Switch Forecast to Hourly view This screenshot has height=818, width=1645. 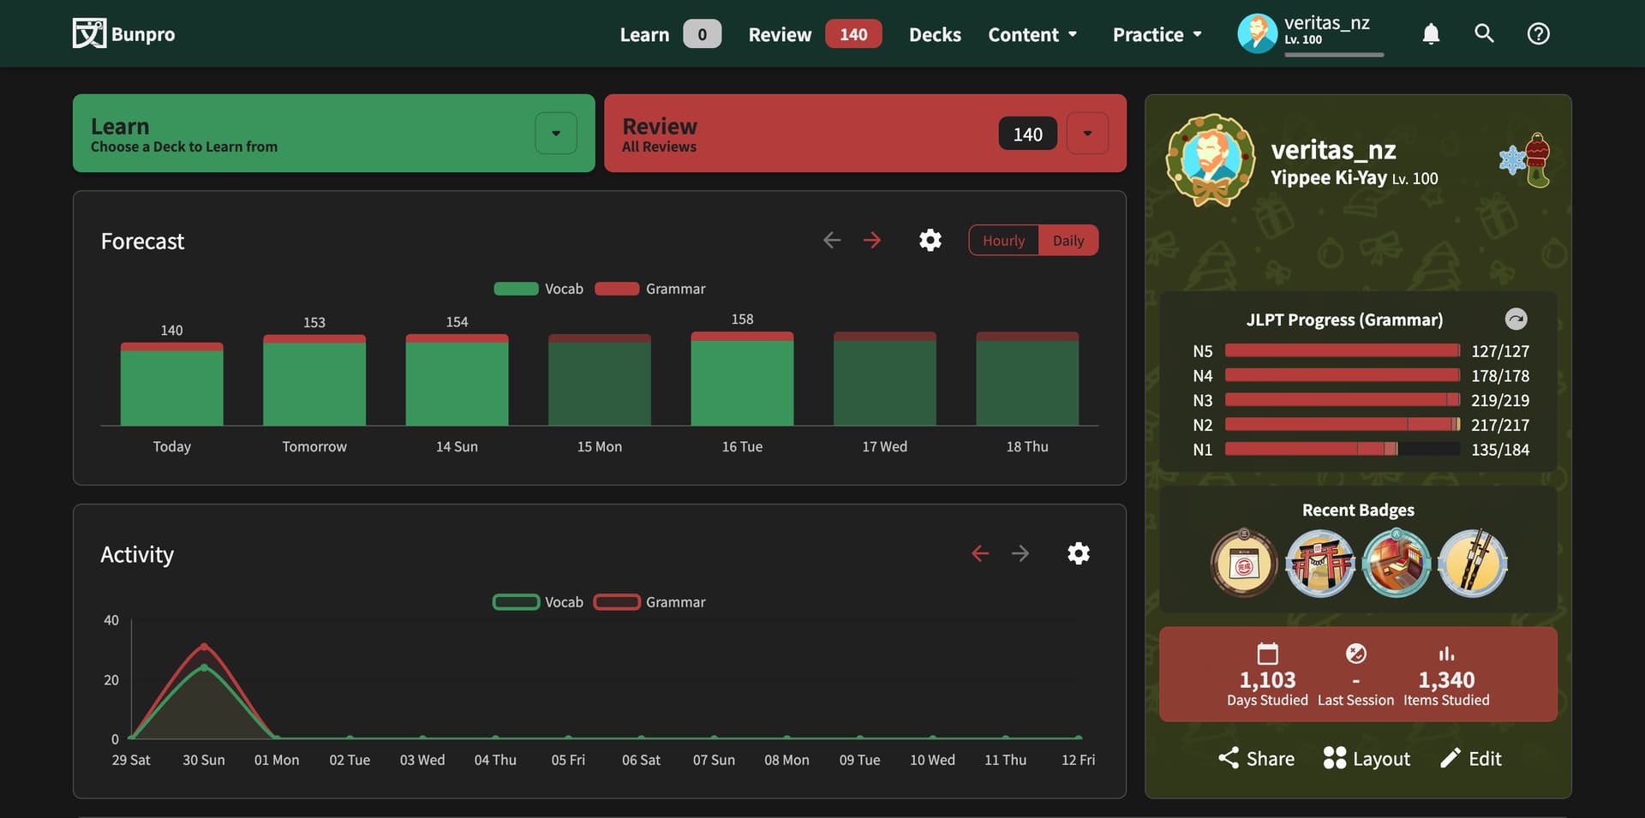(1003, 241)
